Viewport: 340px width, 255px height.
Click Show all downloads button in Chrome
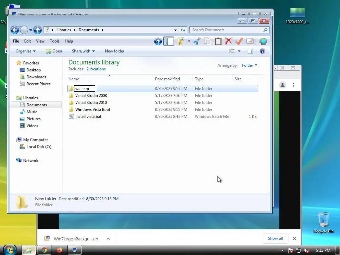click(x=275, y=238)
